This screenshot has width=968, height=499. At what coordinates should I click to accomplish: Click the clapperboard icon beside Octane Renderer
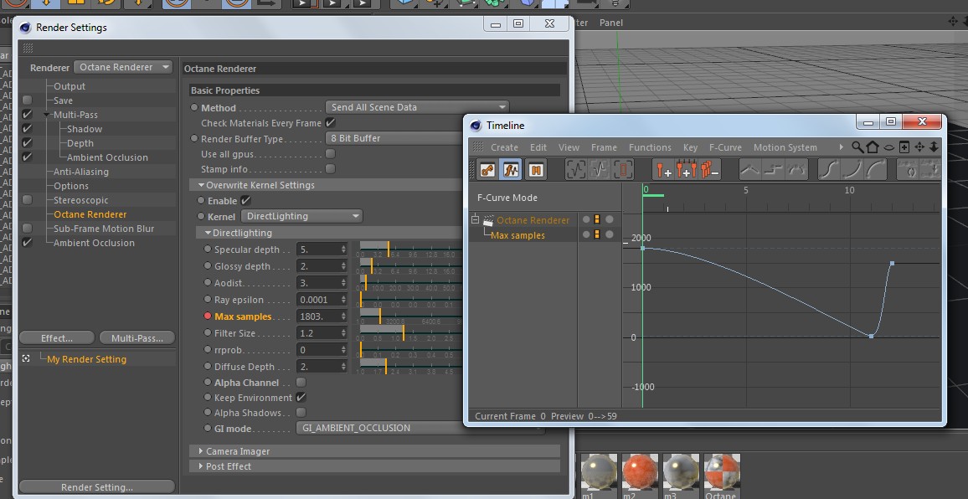[488, 220]
